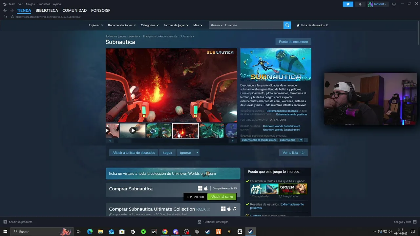Image resolution: width=420 pixels, height=236 pixels.
Task: Open File Explorer from the taskbar
Action: (x=100, y=232)
